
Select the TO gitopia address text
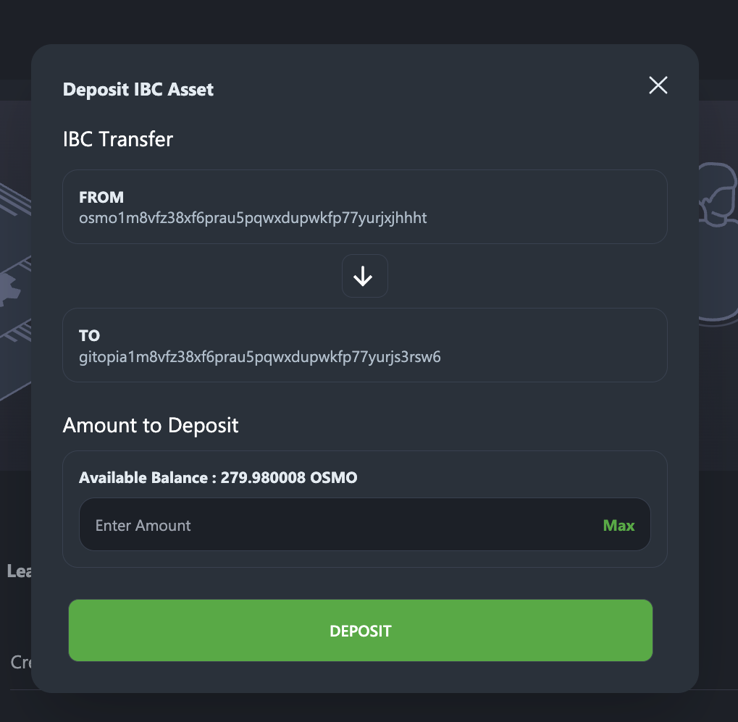(x=260, y=357)
